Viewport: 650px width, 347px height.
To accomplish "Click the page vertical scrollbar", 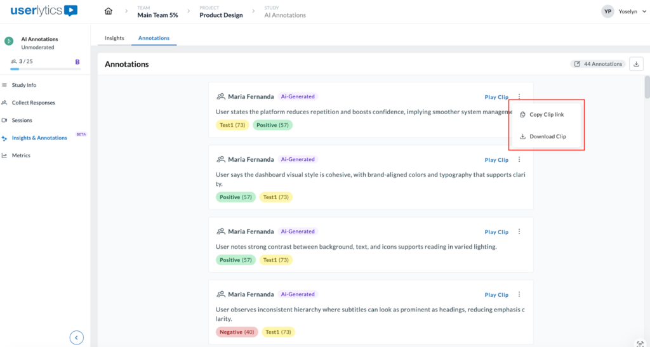I will click(x=647, y=89).
